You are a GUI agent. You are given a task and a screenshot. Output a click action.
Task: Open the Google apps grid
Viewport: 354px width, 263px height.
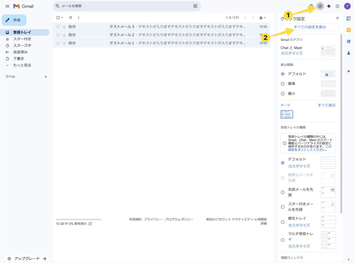click(337, 6)
